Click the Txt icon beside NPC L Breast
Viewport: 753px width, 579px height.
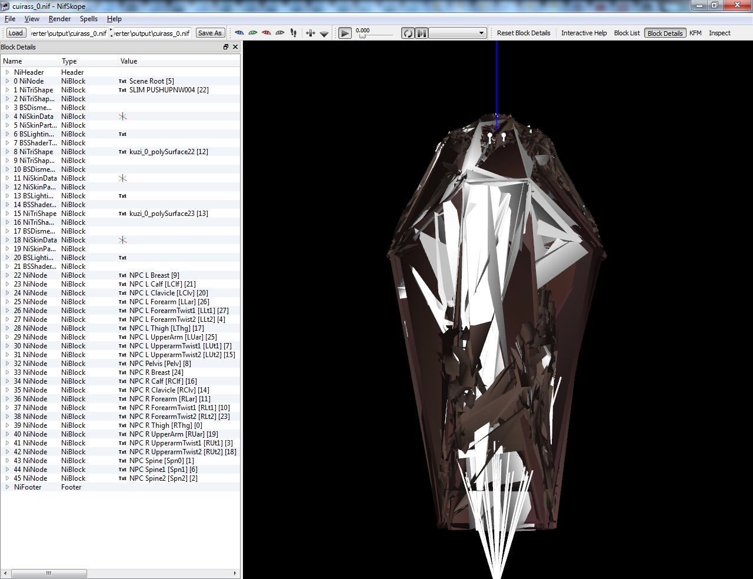122,275
